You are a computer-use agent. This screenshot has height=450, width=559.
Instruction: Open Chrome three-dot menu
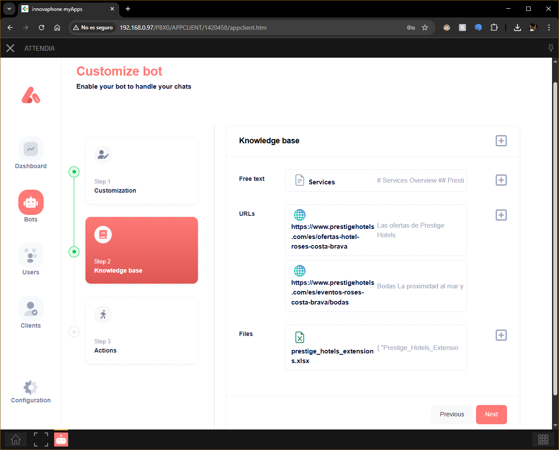pos(549,28)
